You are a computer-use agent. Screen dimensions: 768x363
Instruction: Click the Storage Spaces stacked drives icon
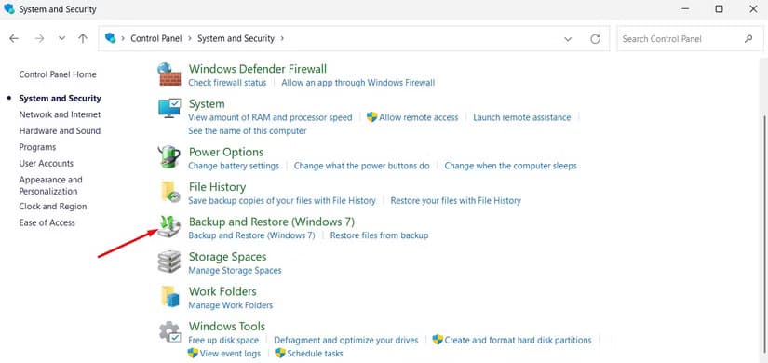click(x=169, y=262)
